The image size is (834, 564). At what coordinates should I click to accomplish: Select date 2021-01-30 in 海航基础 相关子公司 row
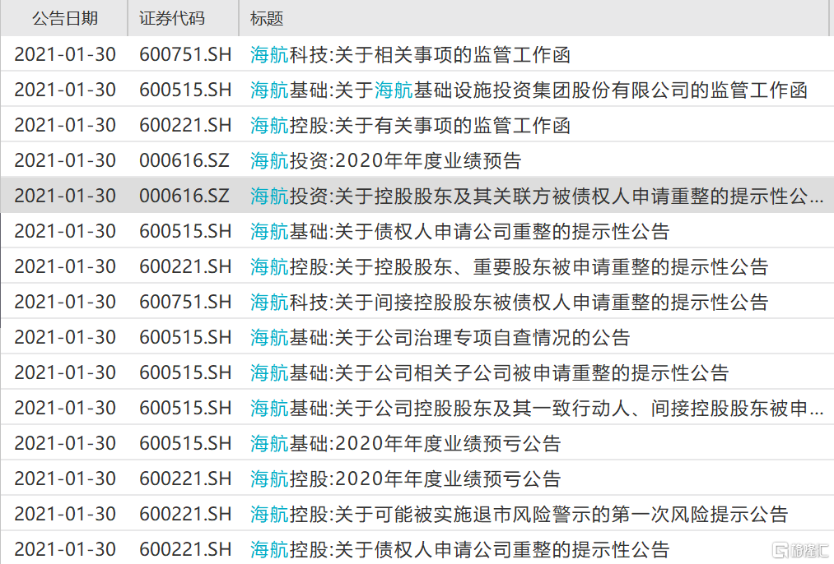[x=65, y=372]
